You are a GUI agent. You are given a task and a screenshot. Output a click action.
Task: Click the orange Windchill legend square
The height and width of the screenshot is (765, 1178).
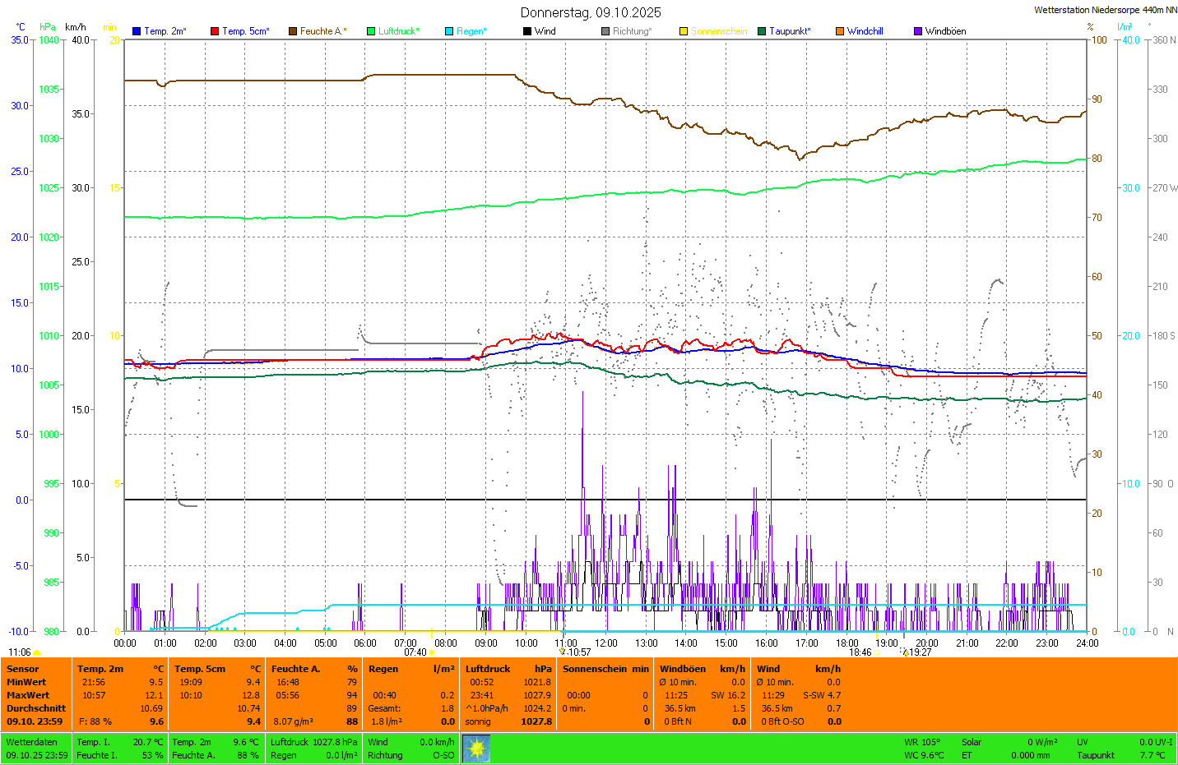tap(840, 31)
